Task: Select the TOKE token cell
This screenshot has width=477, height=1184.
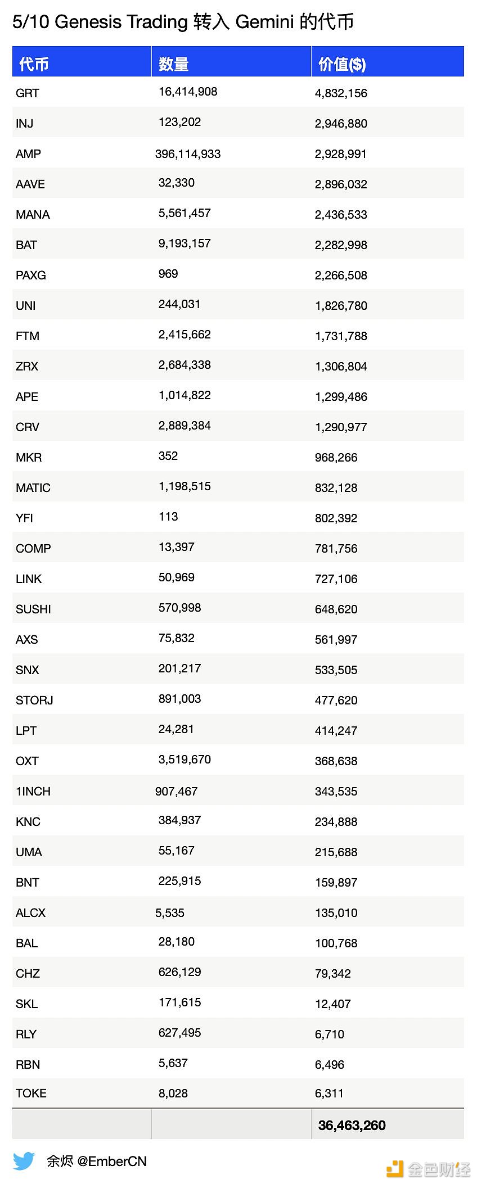Action: (x=31, y=1093)
